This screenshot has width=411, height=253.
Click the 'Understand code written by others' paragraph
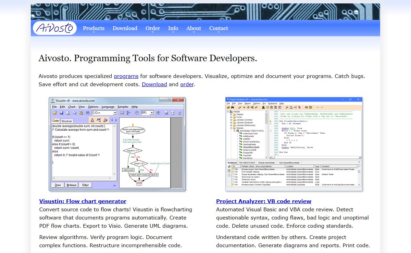coord(293,241)
